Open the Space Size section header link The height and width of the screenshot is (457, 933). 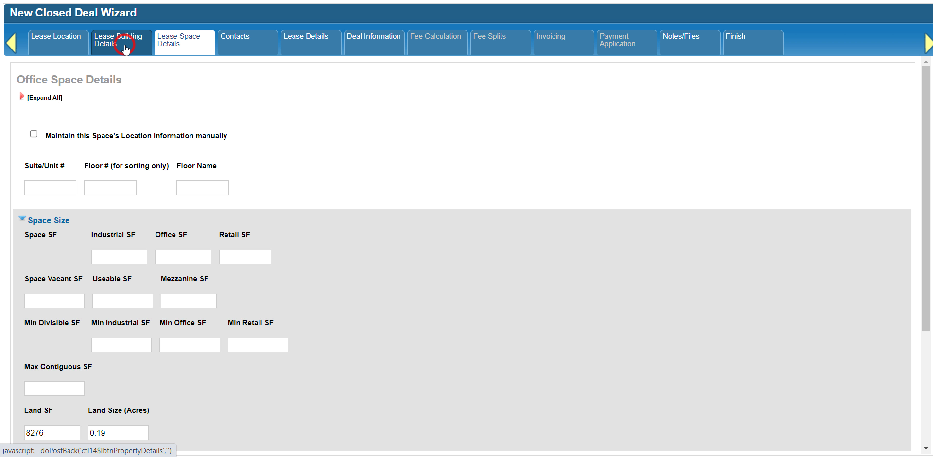(49, 220)
